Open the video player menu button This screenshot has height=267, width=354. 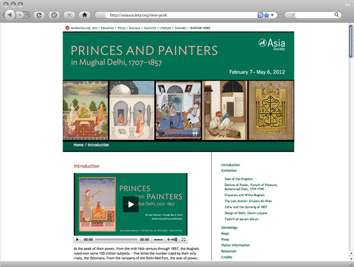click(x=158, y=240)
